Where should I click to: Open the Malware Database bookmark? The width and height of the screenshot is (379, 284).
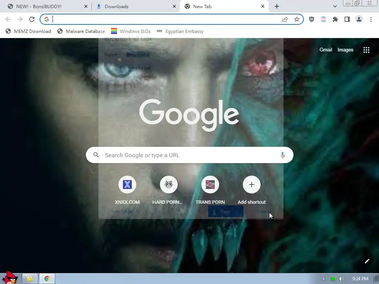pyautogui.click(x=81, y=31)
